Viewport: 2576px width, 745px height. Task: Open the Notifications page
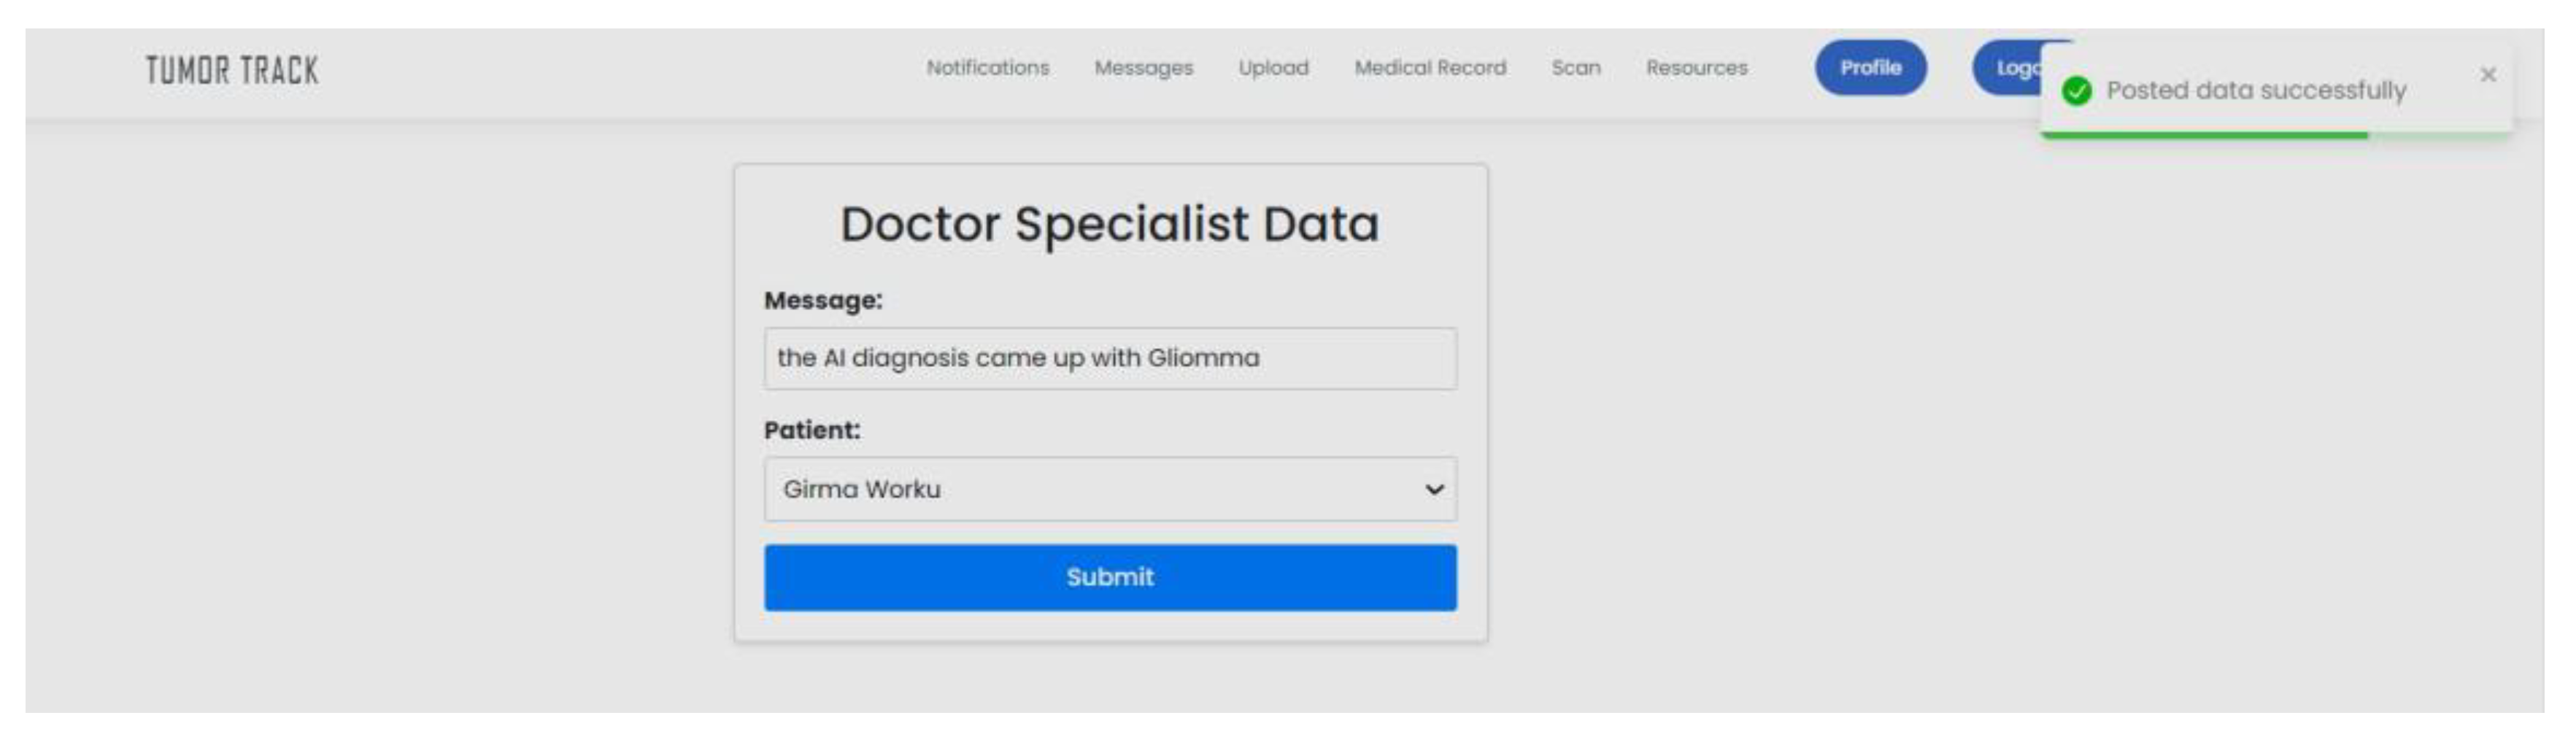pyautogui.click(x=988, y=68)
